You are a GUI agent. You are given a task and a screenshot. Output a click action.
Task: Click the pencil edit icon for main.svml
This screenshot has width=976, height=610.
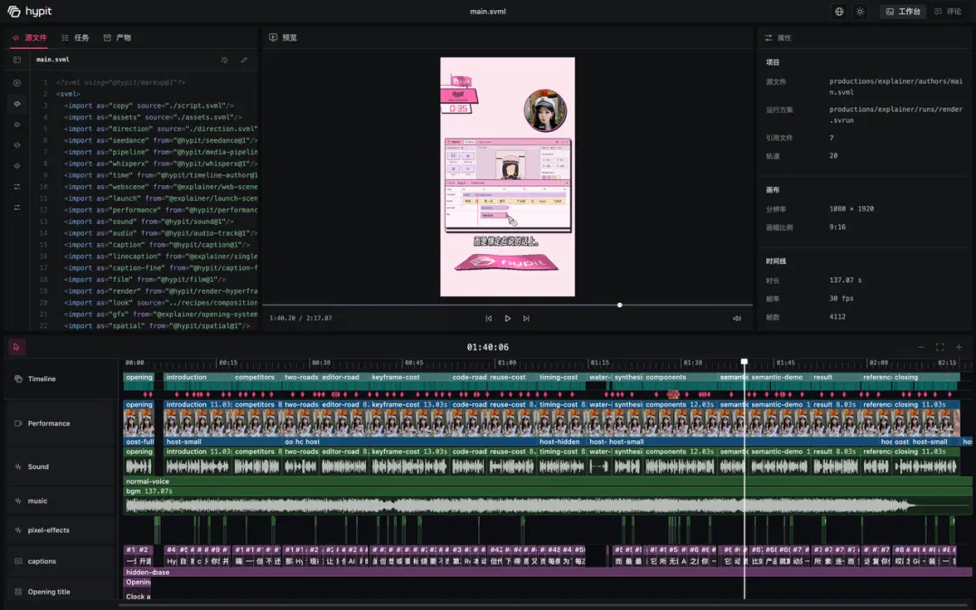coord(244,60)
